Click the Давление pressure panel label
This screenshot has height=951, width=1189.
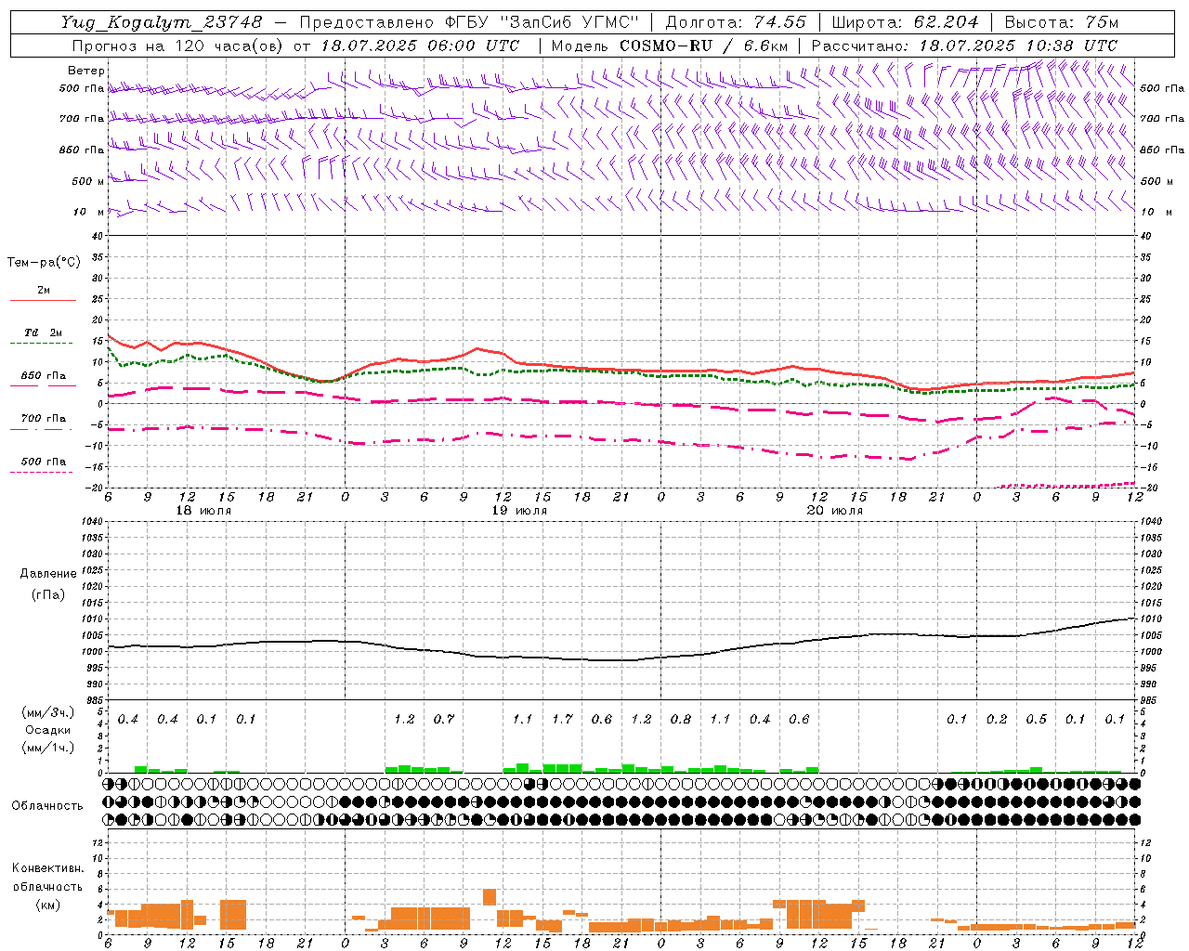pyautogui.click(x=47, y=574)
